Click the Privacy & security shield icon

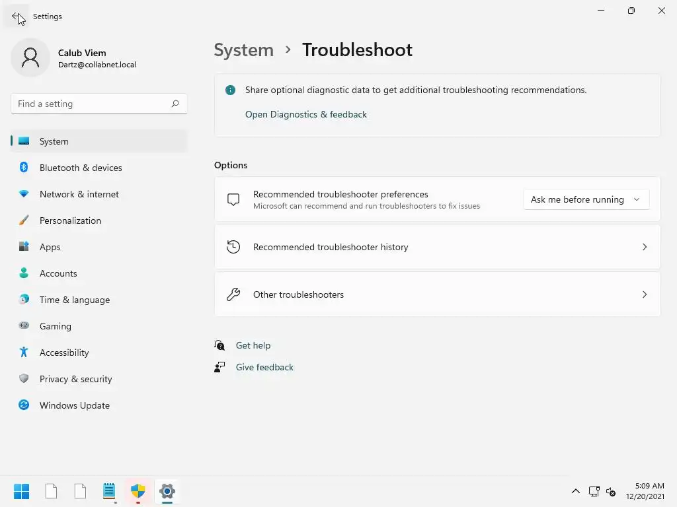pyautogui.click(x=24, y=378)
